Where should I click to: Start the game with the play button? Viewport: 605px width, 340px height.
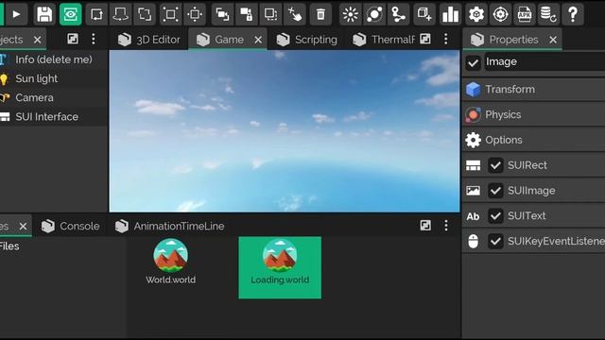16,15
